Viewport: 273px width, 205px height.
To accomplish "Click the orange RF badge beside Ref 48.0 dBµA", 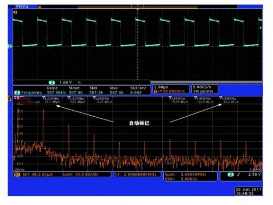I will [x=17, y=174].
